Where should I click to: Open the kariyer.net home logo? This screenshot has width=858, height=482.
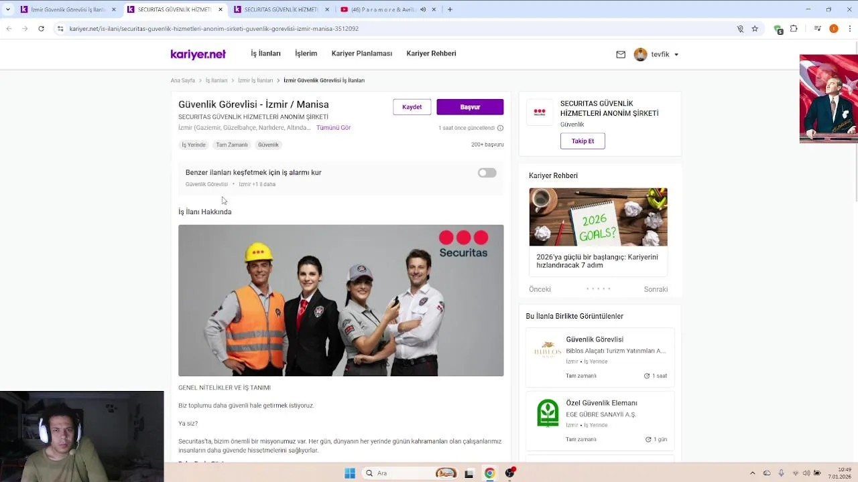(x=198, y=54)
